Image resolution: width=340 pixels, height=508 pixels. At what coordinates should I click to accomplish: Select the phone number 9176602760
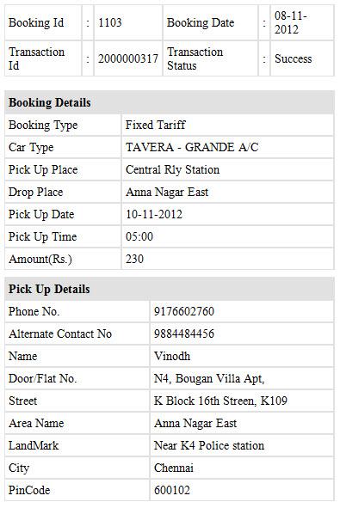184,311
